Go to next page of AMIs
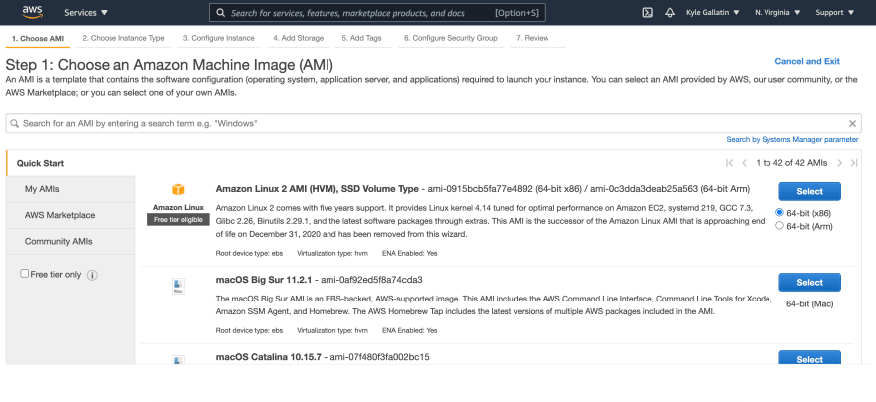 point(839,163)
